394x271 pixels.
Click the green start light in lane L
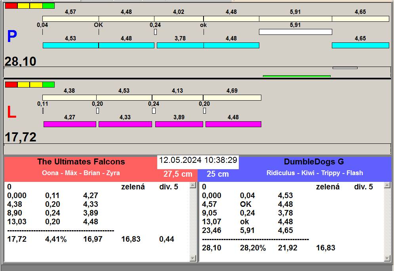coord(48,84)
